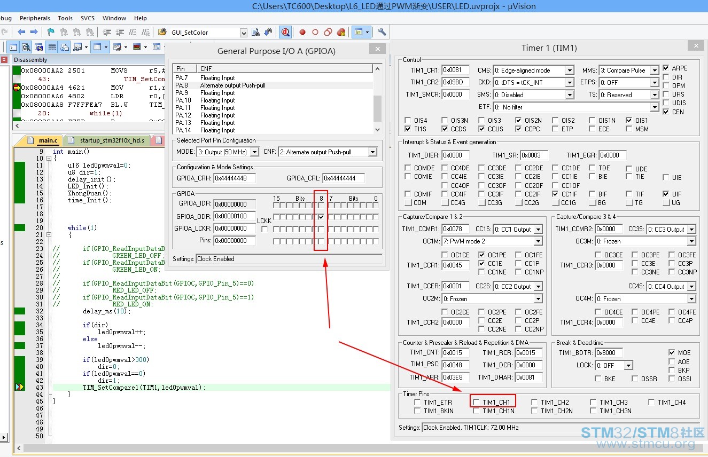The width and height of the screenshot is (708, 457).
Task: Switch to the main.c editor tab
Action: (44, 140)
